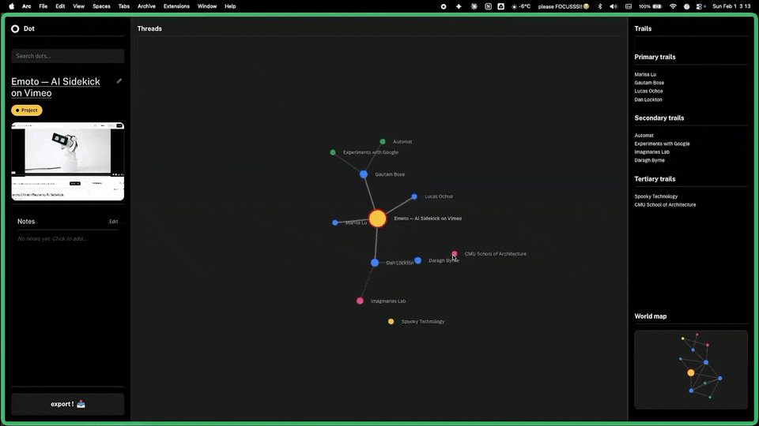Click the green Experiments with Google node

[333, 152]
